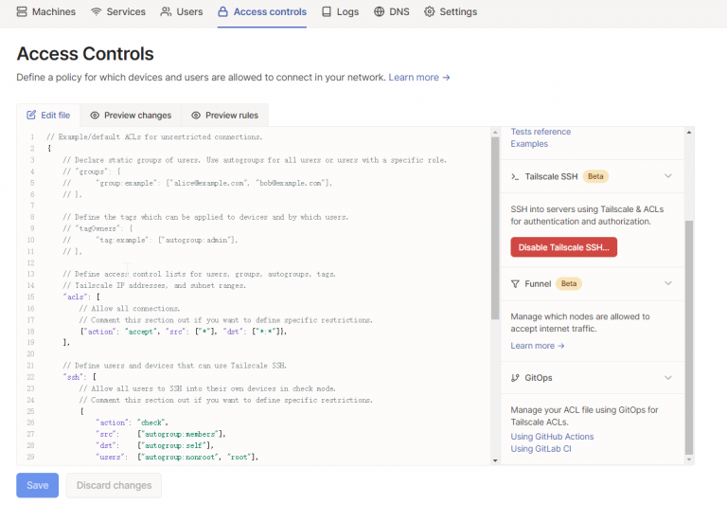Click the Users people icon

coord(166,12)
